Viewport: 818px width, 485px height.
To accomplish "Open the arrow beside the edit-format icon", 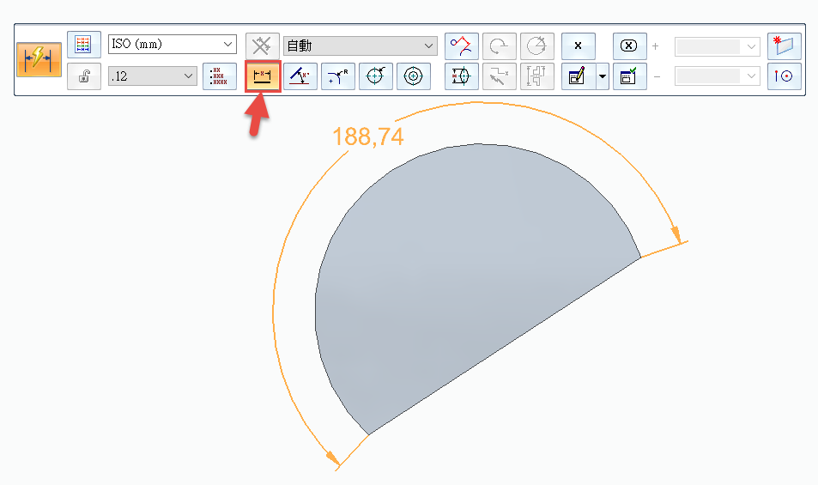I will click(x=602, y=76).
